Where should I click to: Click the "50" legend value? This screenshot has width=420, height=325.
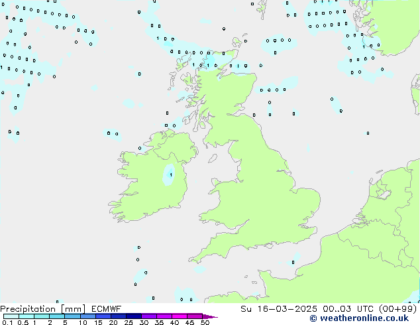pyautogui.click(x=205, y=322)
